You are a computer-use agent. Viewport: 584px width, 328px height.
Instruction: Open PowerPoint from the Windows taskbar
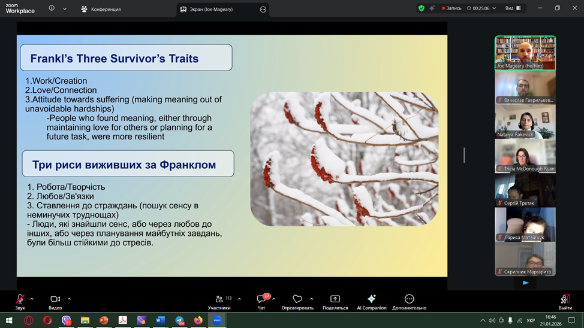pyautogui.click(x=104, y=321)
